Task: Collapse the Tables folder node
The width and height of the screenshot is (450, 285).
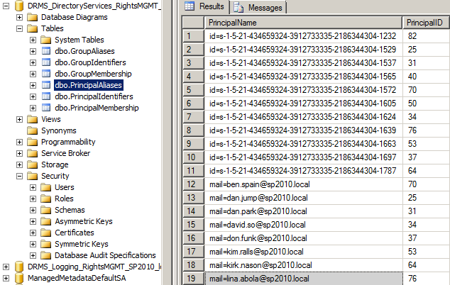Action: 19,28
